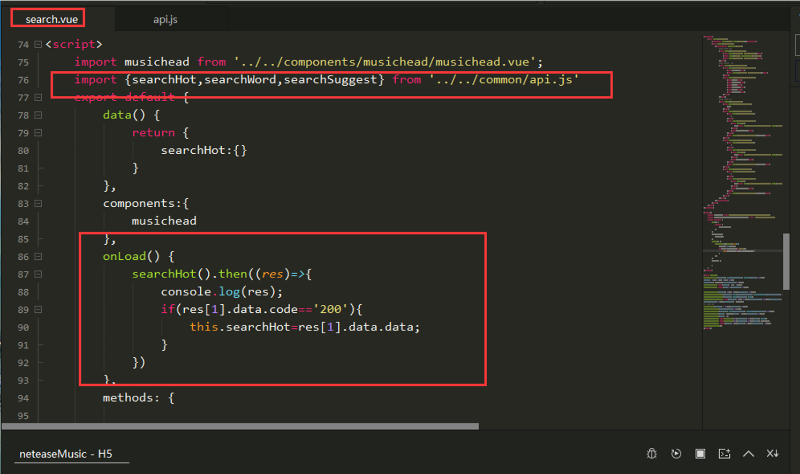Click inside the code minimap preview
This screenshot has width=800, height=474.
[x=742, y=182]
